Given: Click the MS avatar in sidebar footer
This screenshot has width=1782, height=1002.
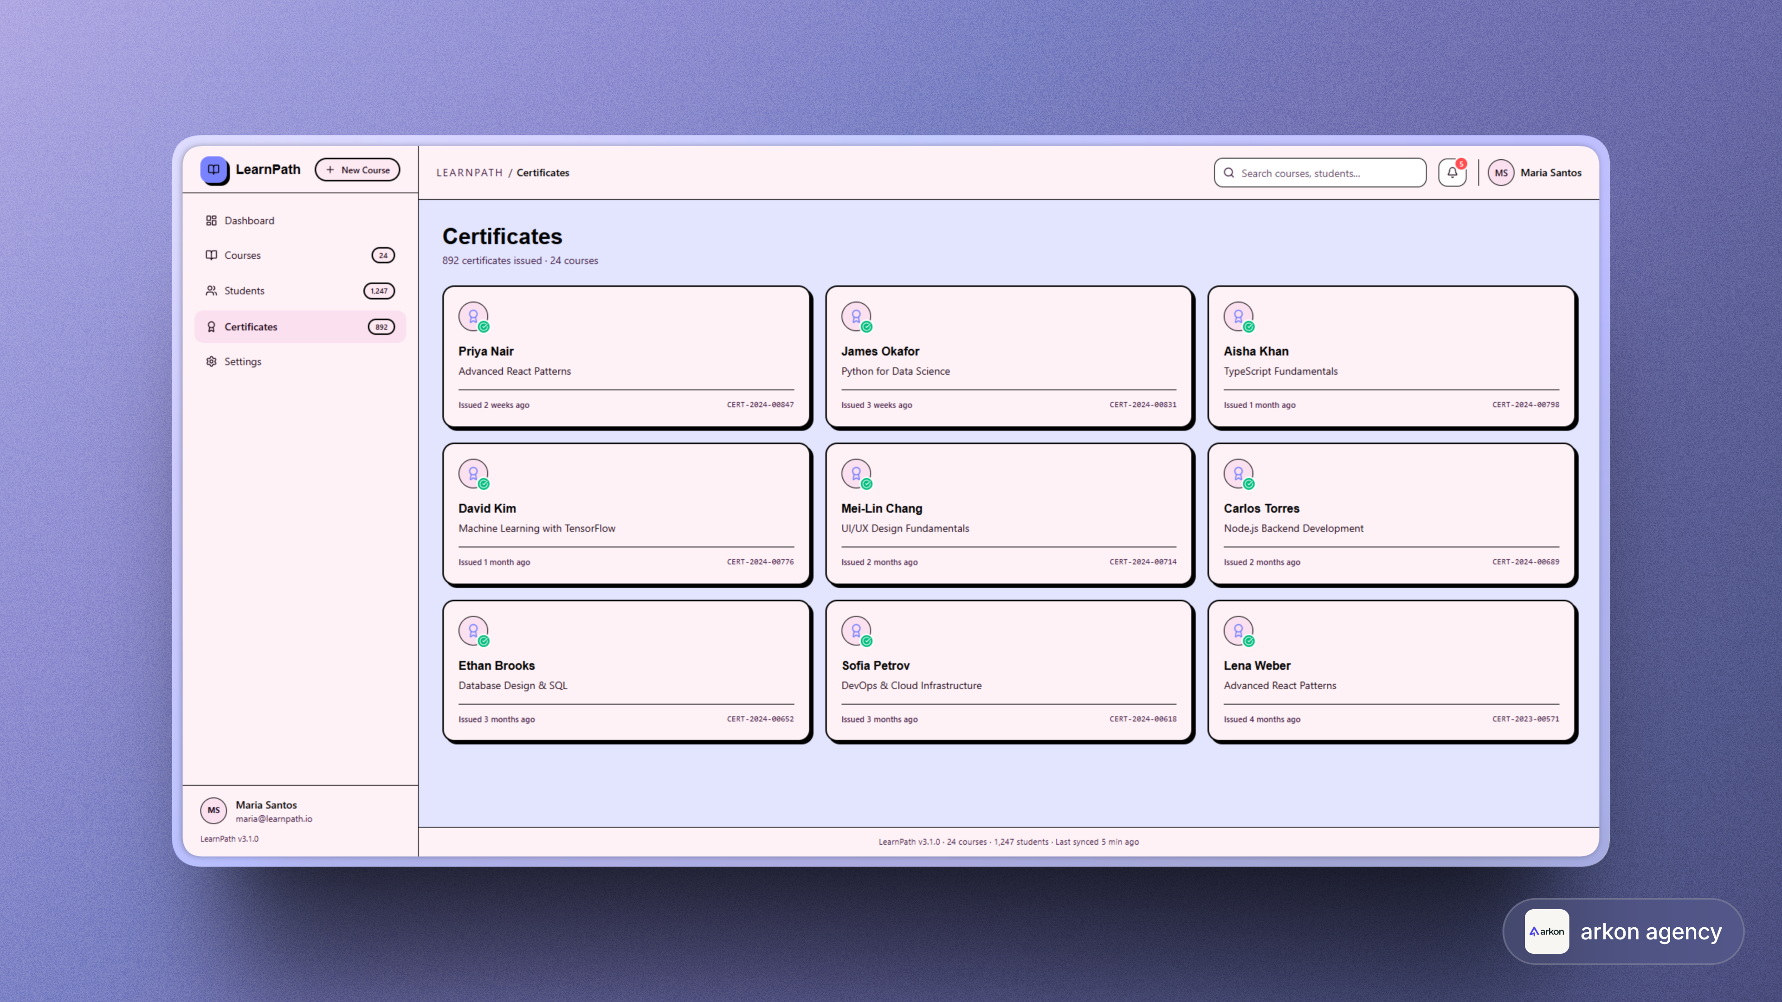Looking at the screenshot, I should tap(214, 810).
